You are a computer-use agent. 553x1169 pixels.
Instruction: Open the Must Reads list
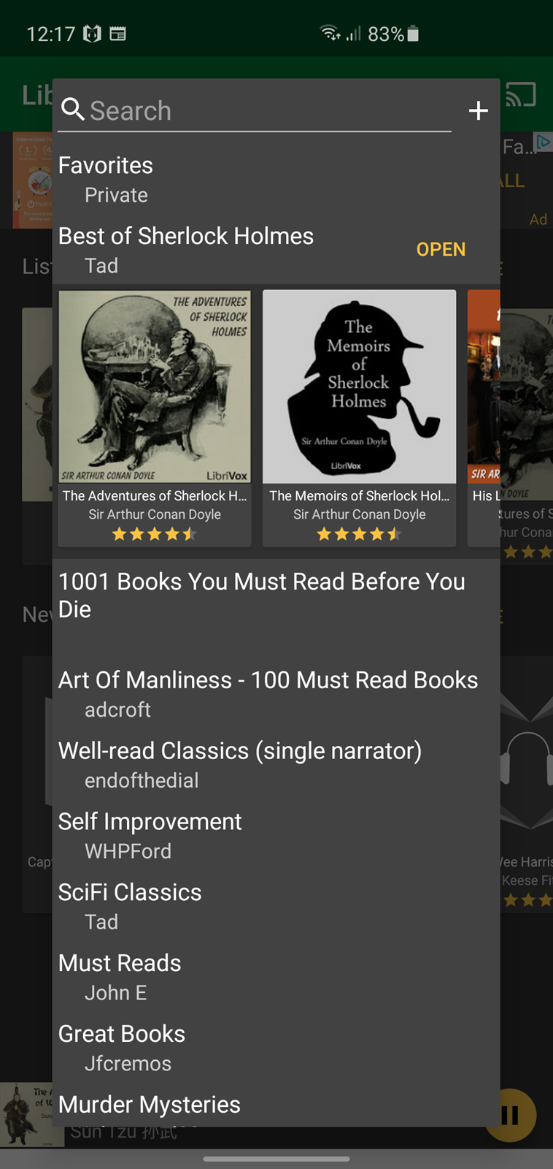[x=276, y=978]
